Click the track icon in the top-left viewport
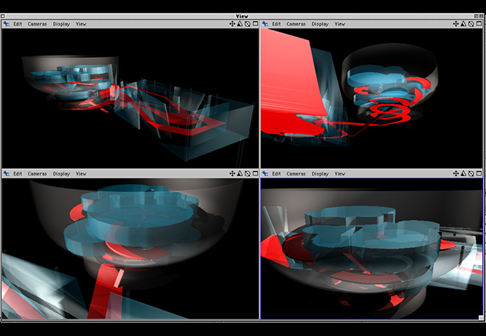The height and width of the screenshot is (336, 486). [233, 24]
